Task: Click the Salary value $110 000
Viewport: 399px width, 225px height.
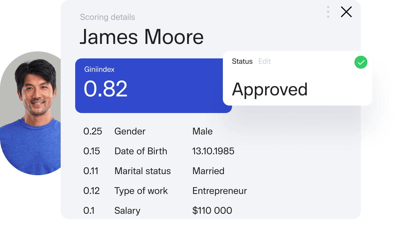Action: click(212, 211)
